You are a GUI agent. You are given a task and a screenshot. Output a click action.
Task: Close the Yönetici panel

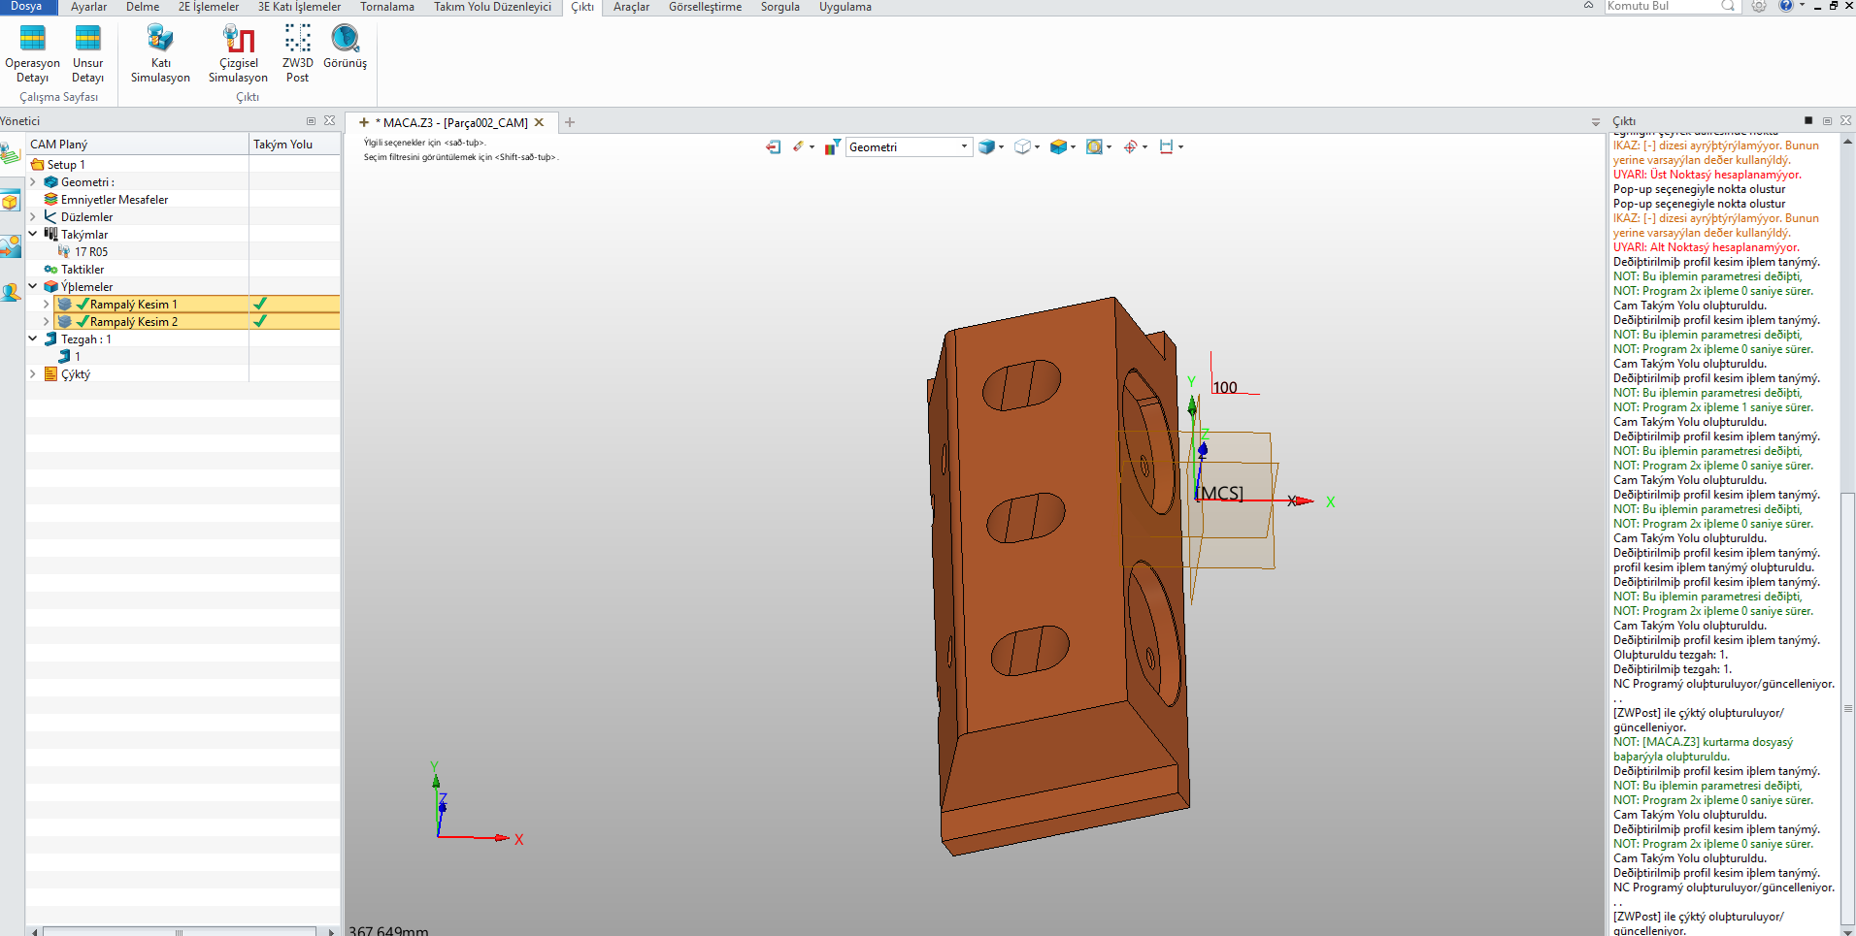[329, 120]
